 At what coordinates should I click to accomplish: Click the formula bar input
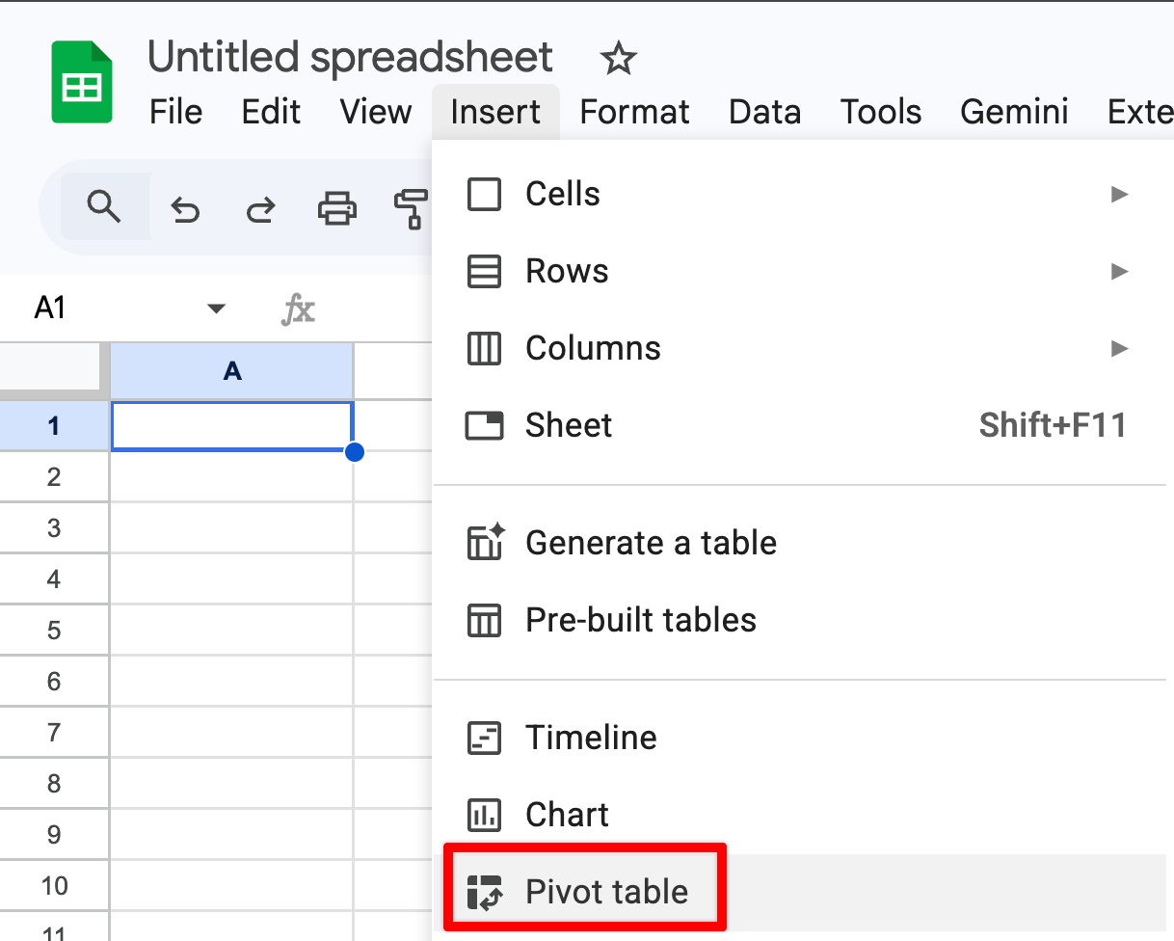tap(386, 309)
